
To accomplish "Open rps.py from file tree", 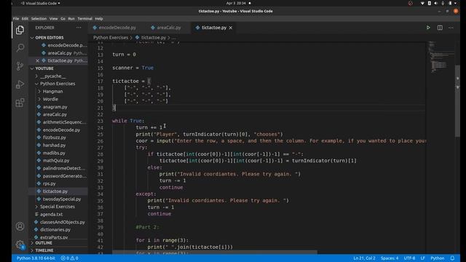I will click(x=49, y=183).
